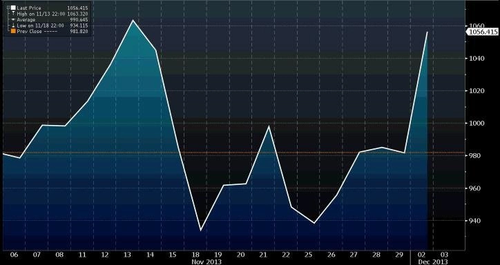Select the Last Price legend entry
The image size is (500, 265).
[x=48, y=8]
